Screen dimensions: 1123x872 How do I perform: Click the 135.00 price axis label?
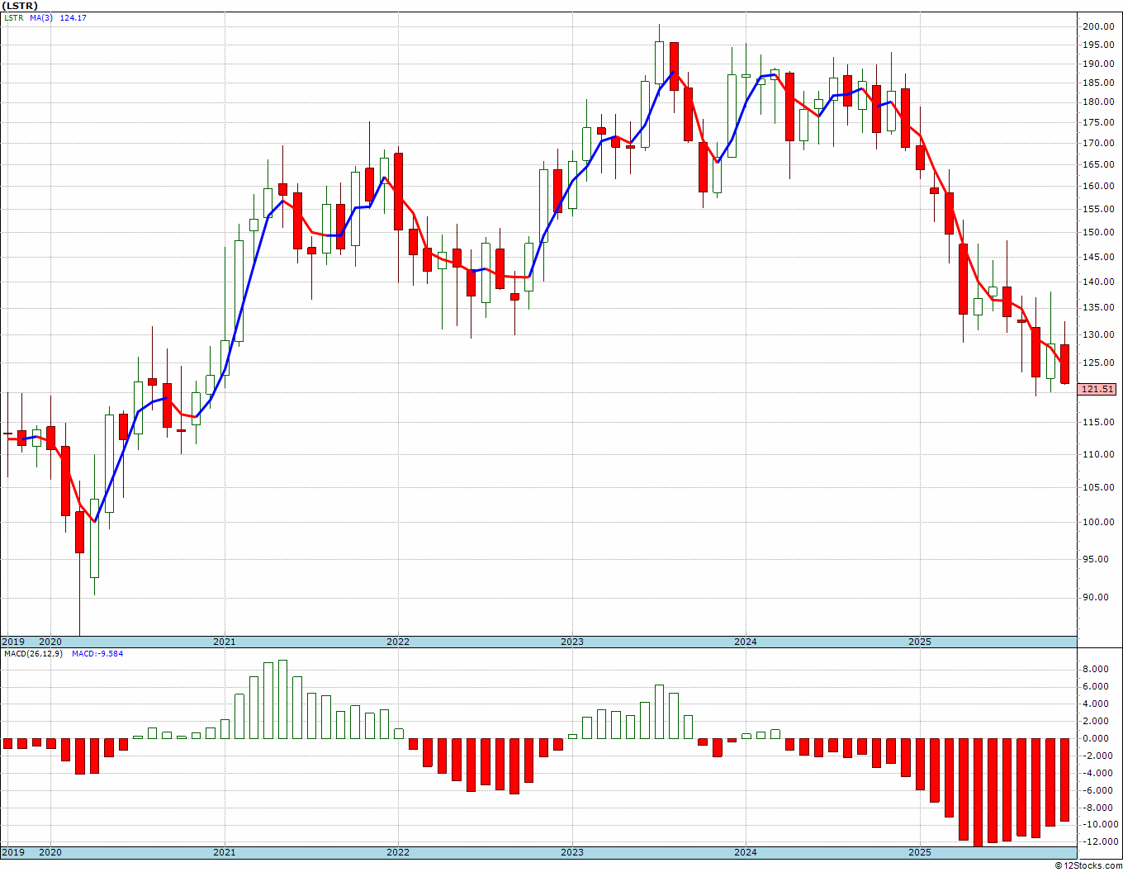coord(1098,308)
